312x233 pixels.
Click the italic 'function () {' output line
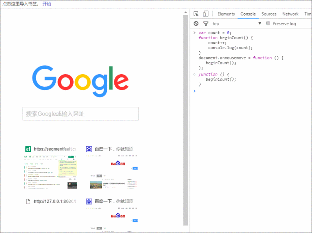point(214,74)
